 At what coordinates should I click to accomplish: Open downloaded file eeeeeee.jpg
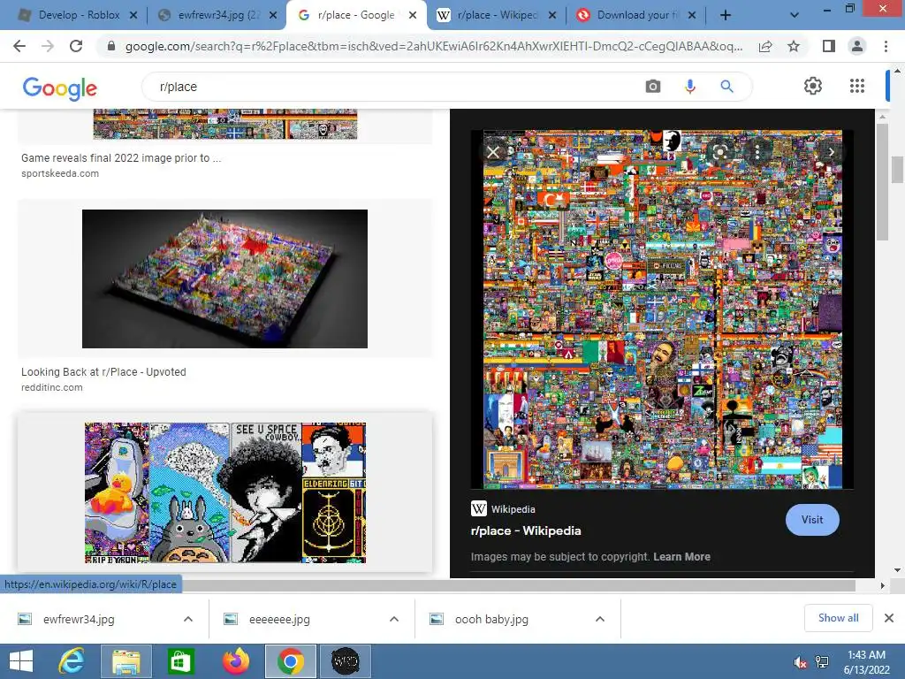coord(279,619)
